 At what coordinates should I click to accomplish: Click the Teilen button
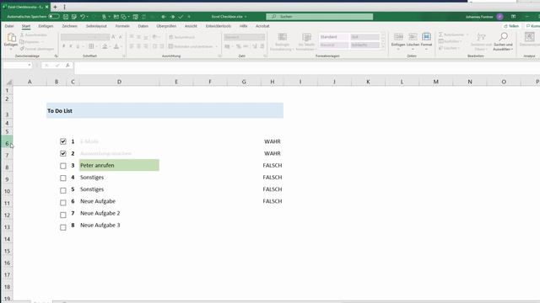[511, 26]
